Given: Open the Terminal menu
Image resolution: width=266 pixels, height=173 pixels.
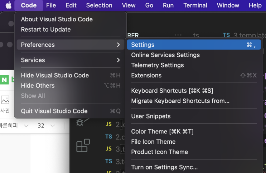Looking at the screenshot, I should coord(195,5).
